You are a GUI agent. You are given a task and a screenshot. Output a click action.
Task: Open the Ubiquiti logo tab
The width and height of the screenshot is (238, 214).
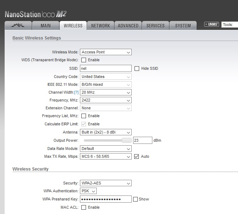pos(18,26)
